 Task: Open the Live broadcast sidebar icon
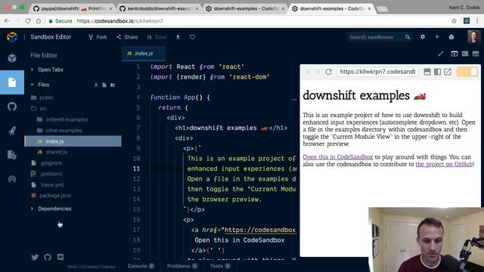pos(12,179)
